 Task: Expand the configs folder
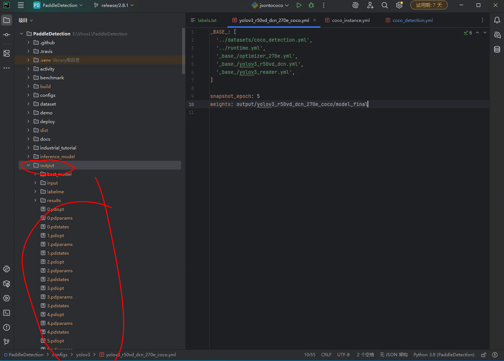pyautogui.click(x=28, y=95)
